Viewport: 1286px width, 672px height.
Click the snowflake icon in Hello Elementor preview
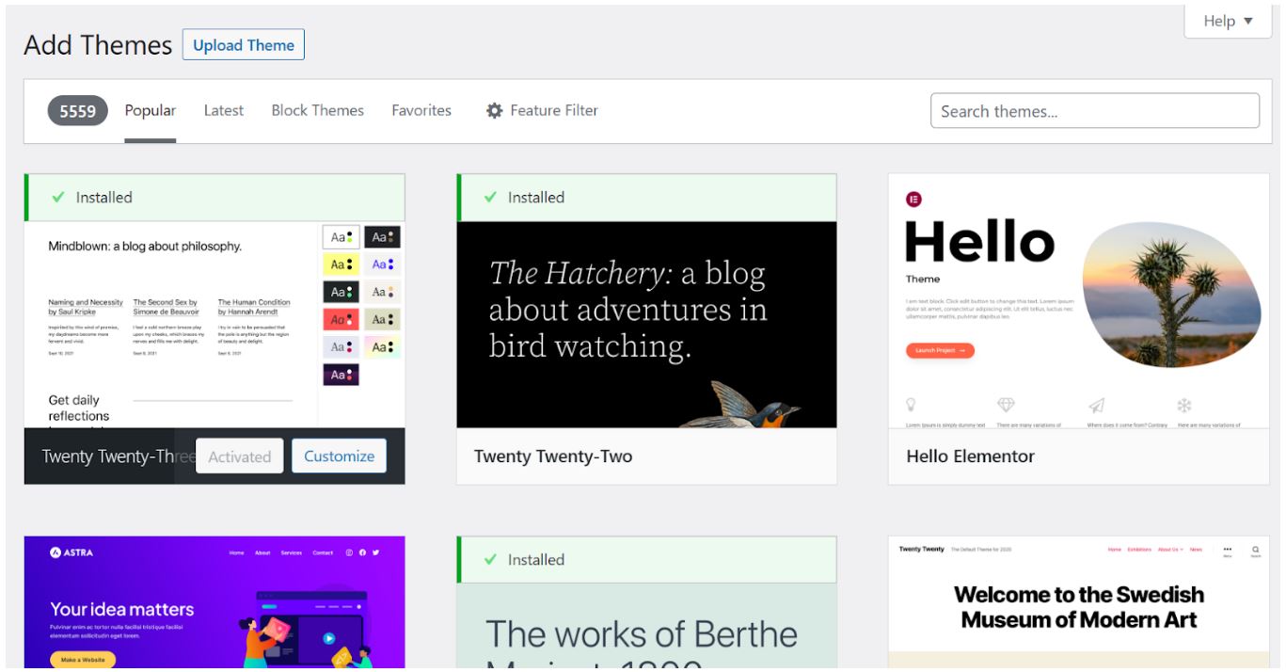click(x=1184, y=405)
